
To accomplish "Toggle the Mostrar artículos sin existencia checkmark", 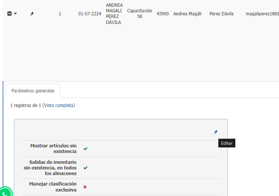I will [85, 149].
